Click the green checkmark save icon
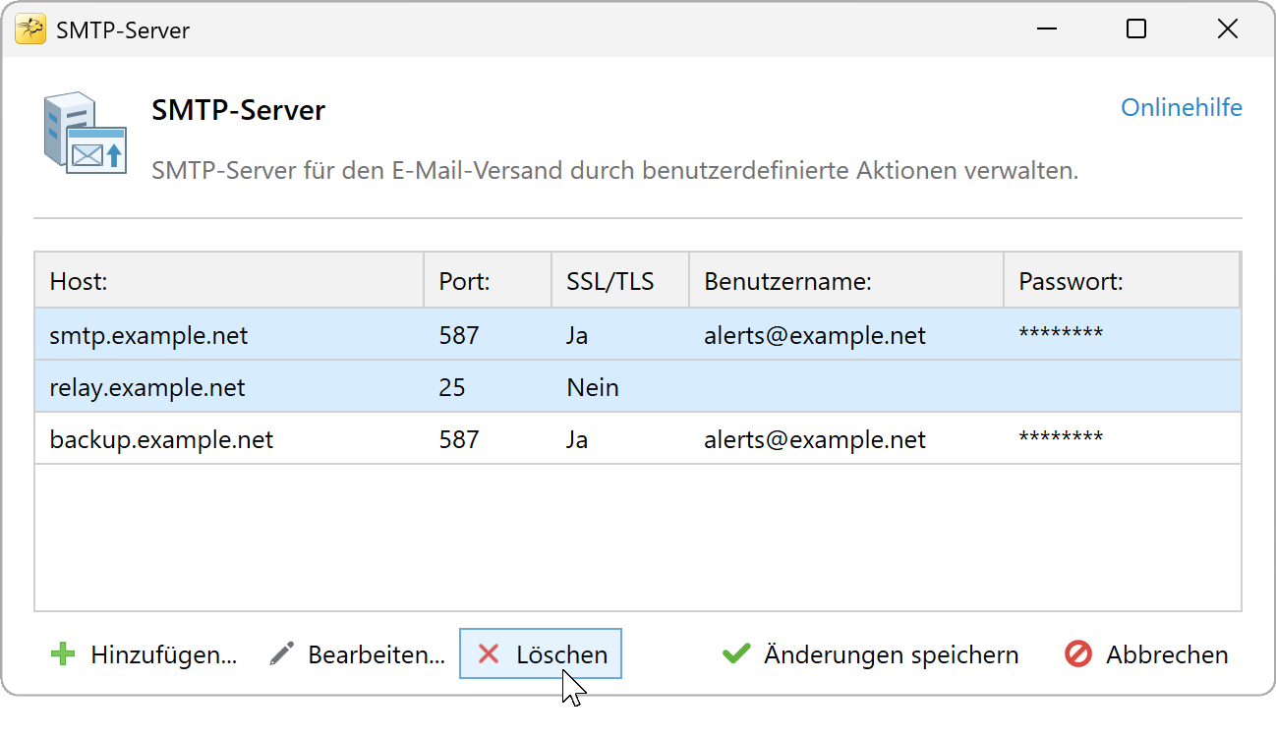 pos(736,654)
